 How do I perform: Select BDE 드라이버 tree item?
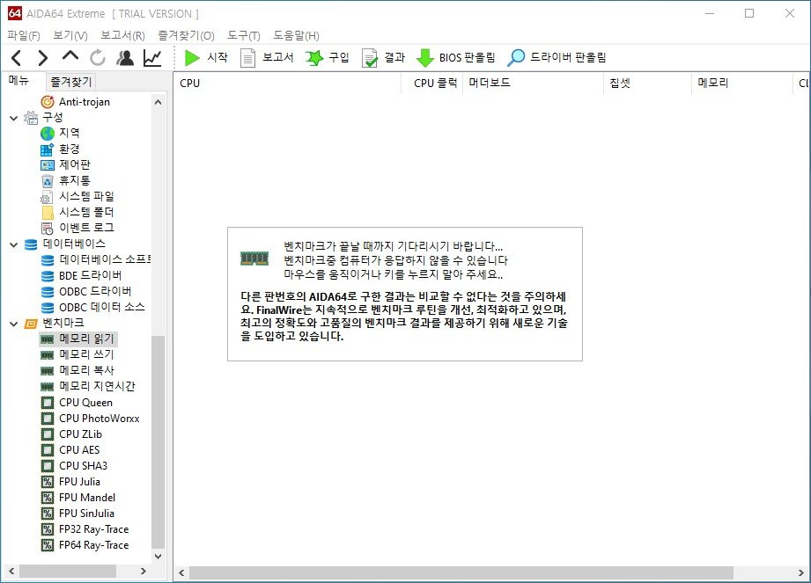[82, 276]
